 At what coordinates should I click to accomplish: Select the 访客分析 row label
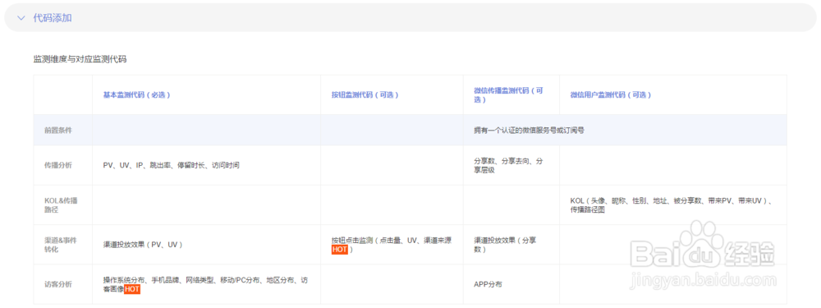58,284
